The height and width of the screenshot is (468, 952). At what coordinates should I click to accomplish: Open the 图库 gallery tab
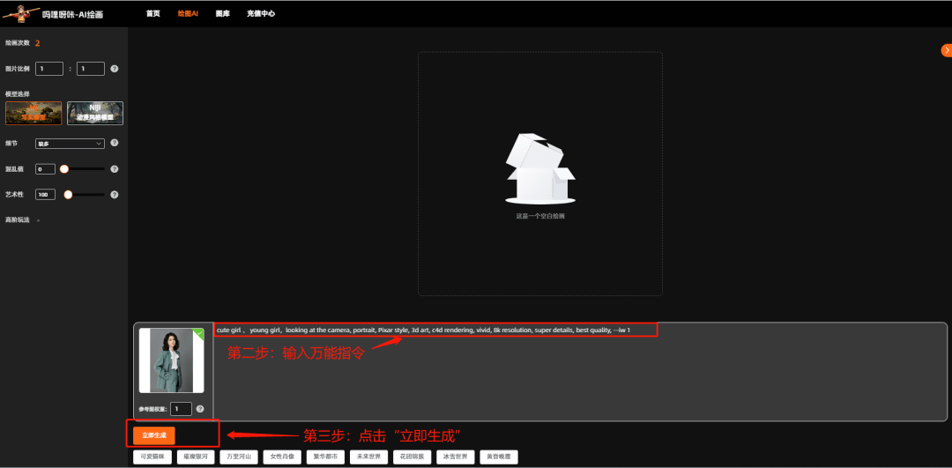tap(223, 13)
